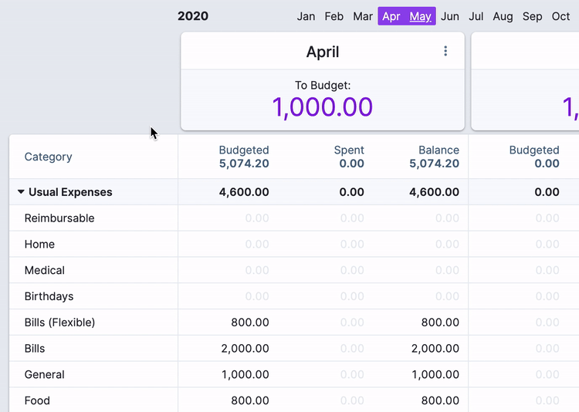
Task: Edit May budgeted amount for Bills
Action: [x=547, y=349]
